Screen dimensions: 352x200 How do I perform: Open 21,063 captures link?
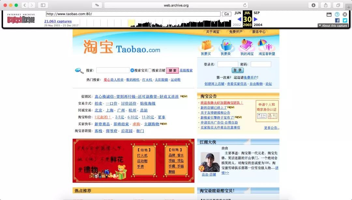click(x=58, y=21)
